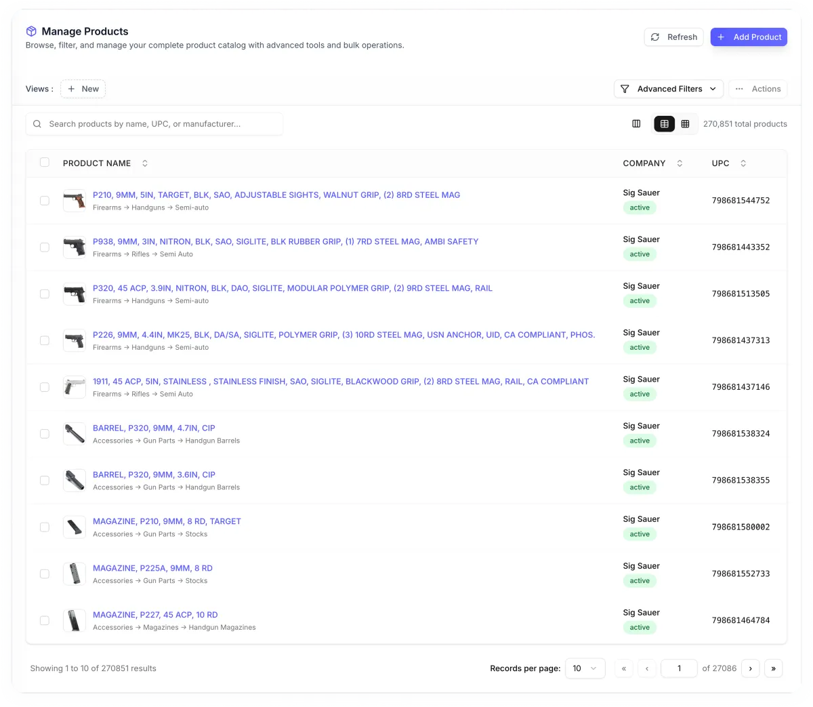Open the P226 9MM MK25 product link
The height and width of the screenshot is (707, 813).
[x=344, y=335]
